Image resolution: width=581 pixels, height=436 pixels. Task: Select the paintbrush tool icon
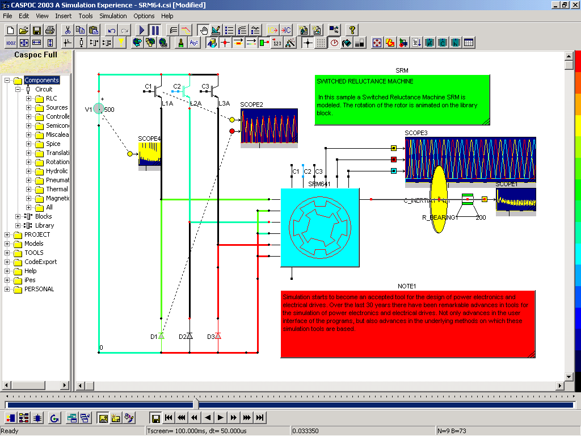click(x=181, y=43)
